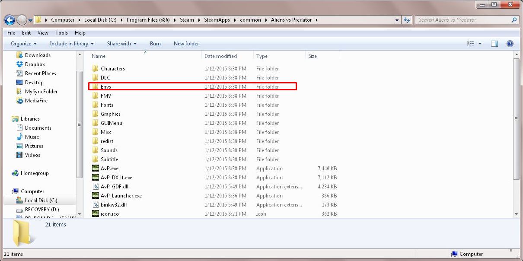
Task: Select MySyncFolder in navigation pane
Action: 41,92
